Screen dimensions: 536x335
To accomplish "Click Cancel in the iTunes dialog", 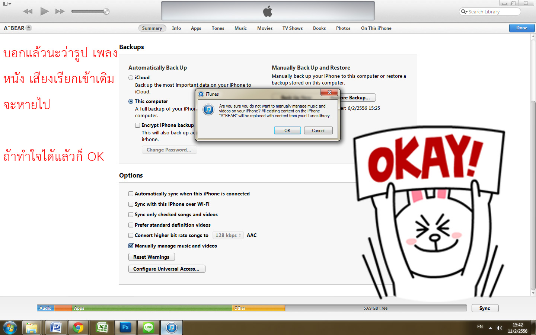I will click(x=318, y=131).
